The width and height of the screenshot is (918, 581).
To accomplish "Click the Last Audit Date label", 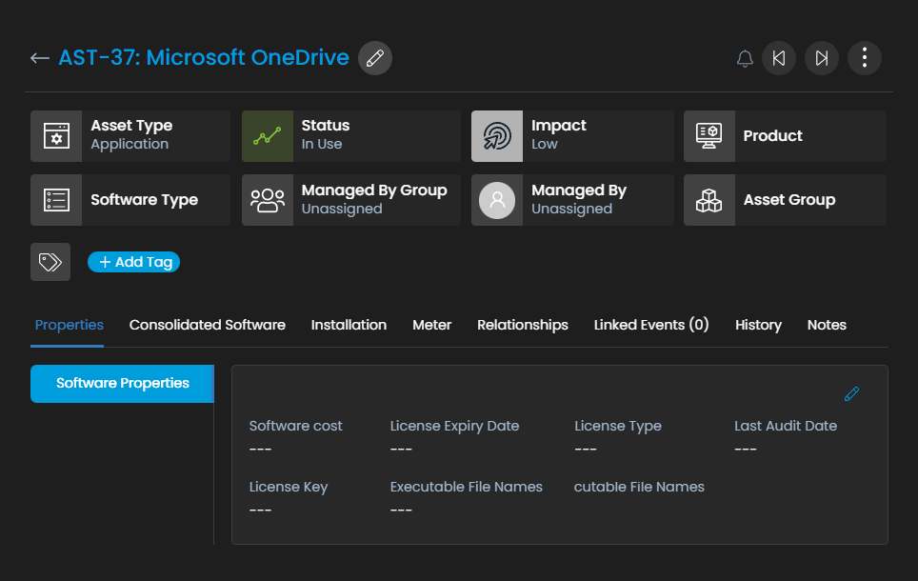I will [786, 426].
